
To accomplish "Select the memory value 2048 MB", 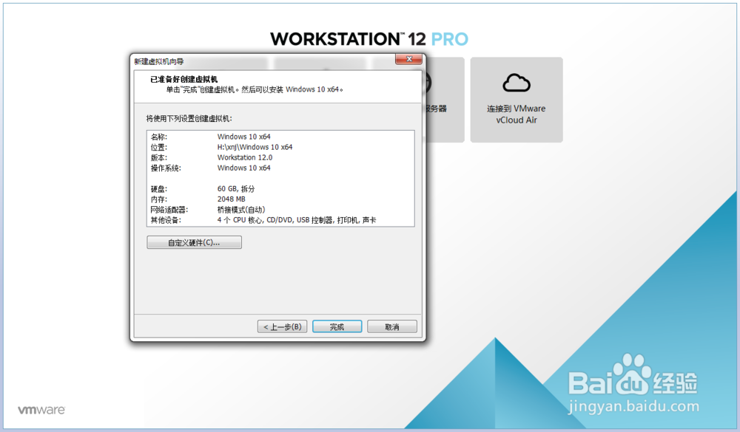I will (x=231, y=199).
